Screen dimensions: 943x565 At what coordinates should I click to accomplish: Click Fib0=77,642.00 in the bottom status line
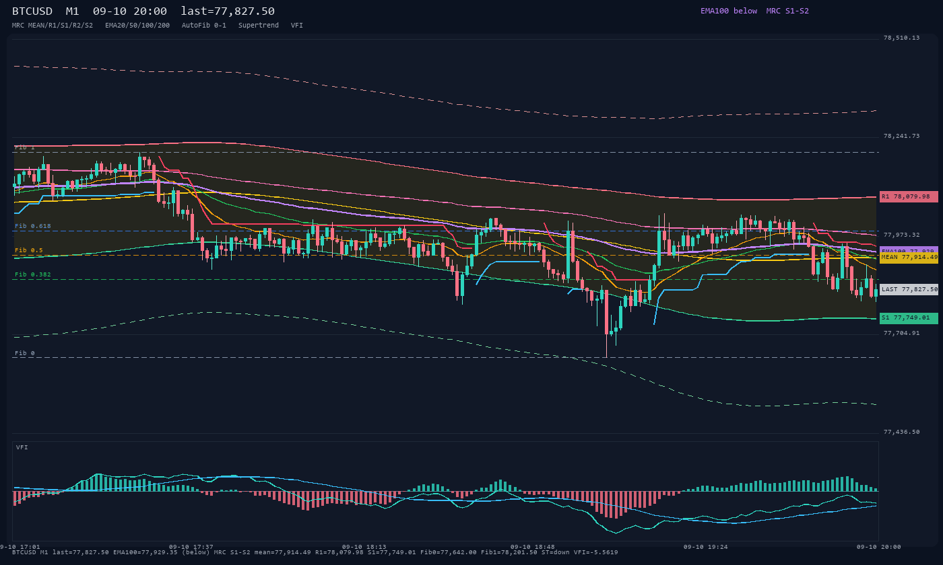[448, 552]
